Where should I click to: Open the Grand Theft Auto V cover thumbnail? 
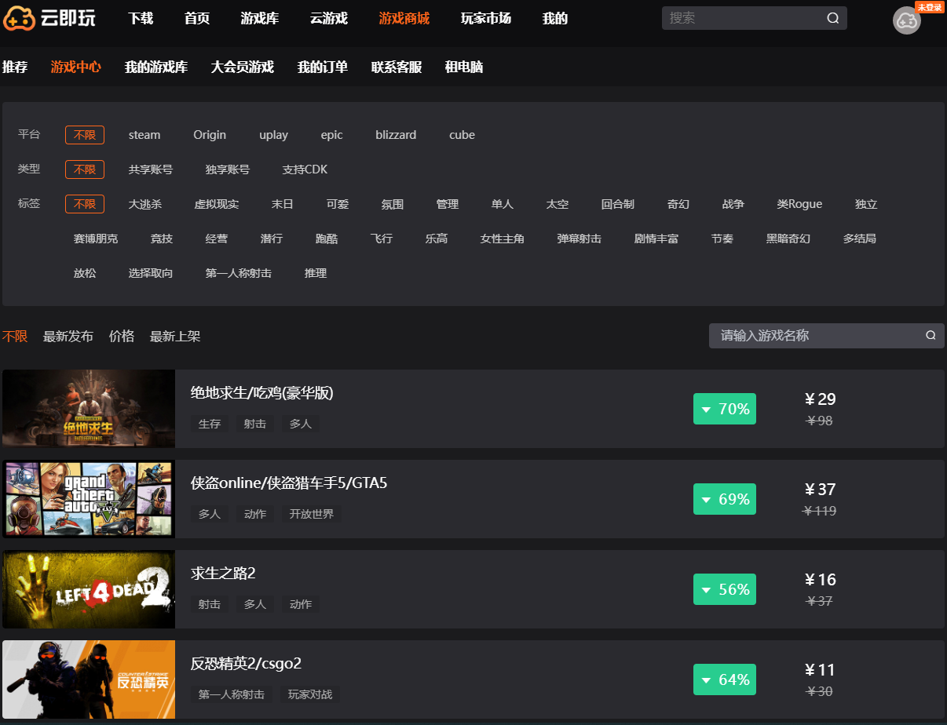point(89,499)
